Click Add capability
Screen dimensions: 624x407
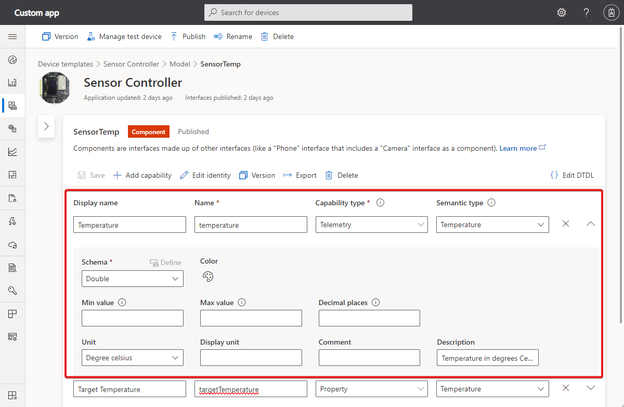142,175
